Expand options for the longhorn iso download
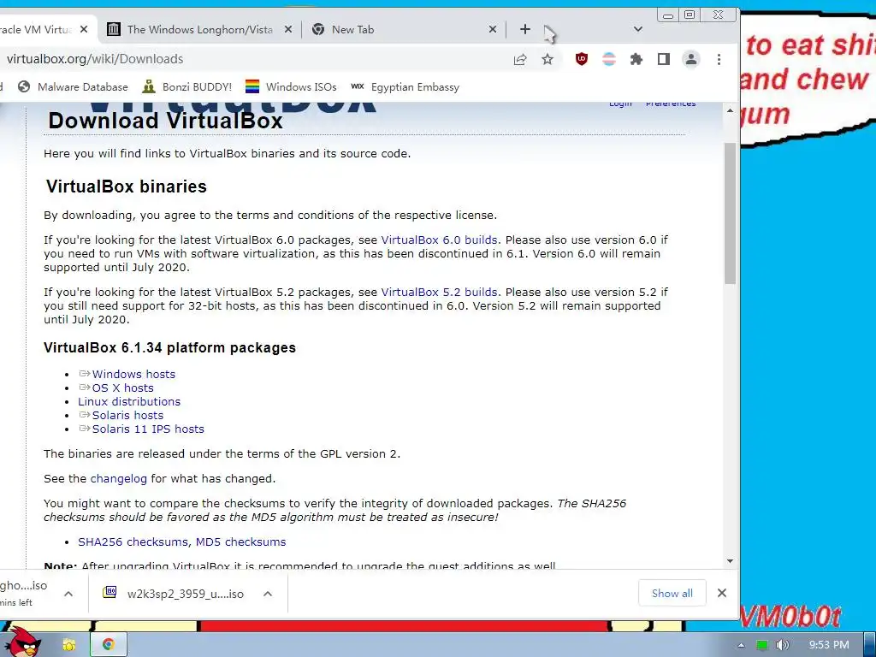Screen dimensions: 876x657 click(x=68, y=594)
